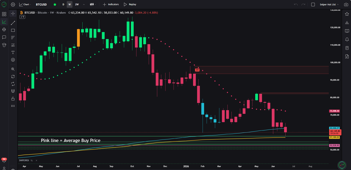Image resolution: width=351 pixels, height=170 pixels.
Task: Switch to the W weekly timeframe
Action: point(69,5)
